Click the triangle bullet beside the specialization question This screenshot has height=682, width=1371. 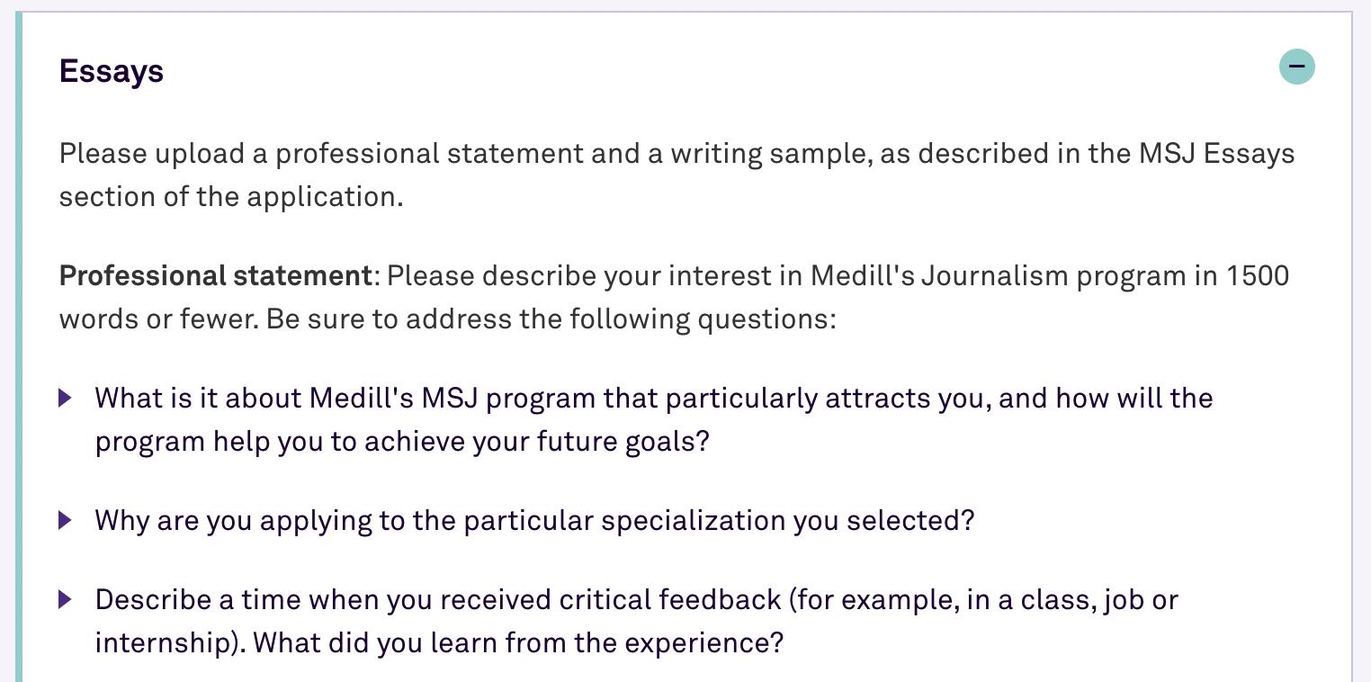[x=65, y=519]
